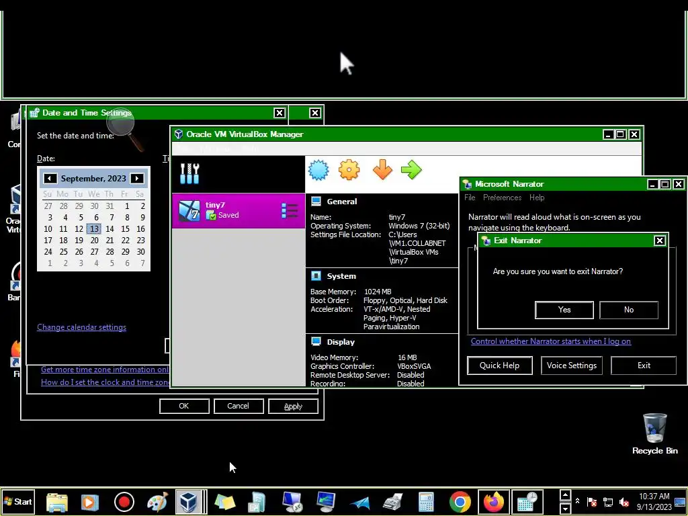
Task: Click Quick Help button in Narrator
Action: pos(499,365)
